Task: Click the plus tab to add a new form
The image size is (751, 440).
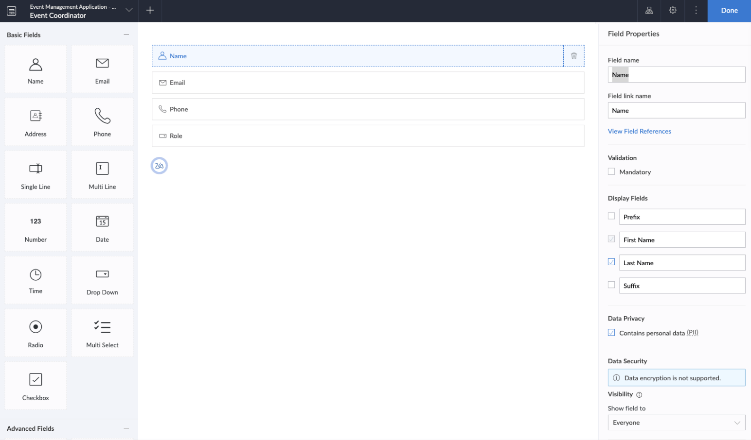Action: pyautogui.click(x=150, y=10)
